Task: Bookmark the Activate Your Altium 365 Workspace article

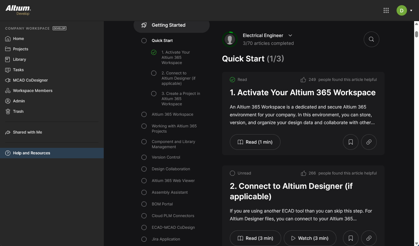Action: pyautogui.click(x=350, y=142)
